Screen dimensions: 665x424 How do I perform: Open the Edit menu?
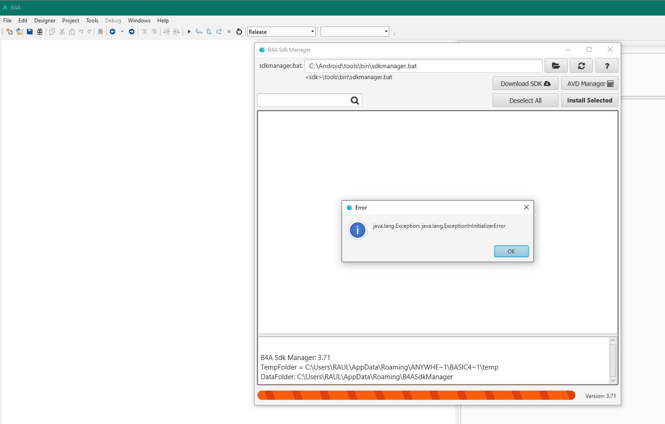click(23, 21)
